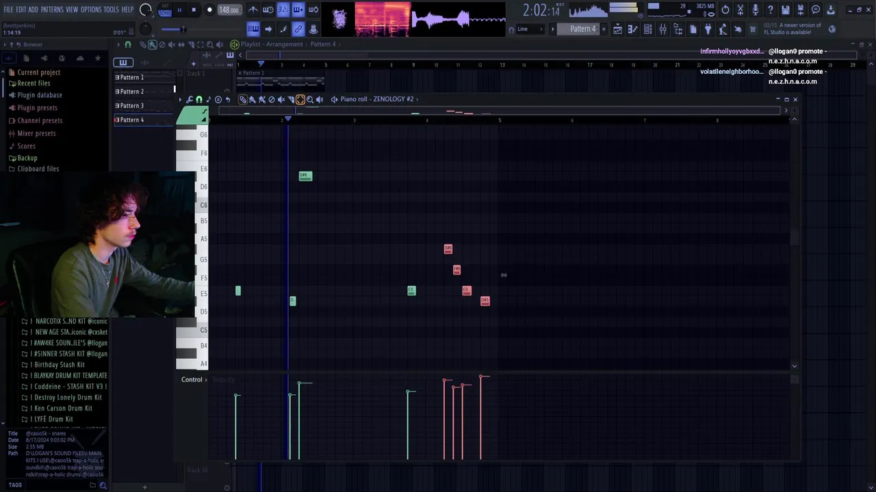Click the render/export audio icon
This screenshot has height=492, width=876.
pyautogui.click(x=801, y=10)
